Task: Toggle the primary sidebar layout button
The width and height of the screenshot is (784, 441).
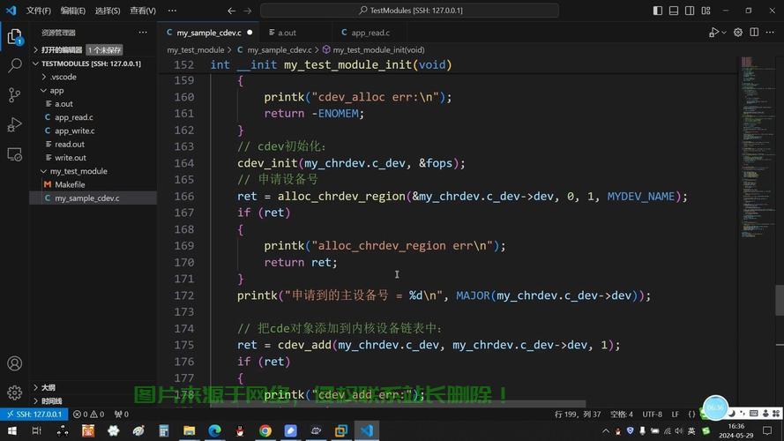Action: click(657, 11)
